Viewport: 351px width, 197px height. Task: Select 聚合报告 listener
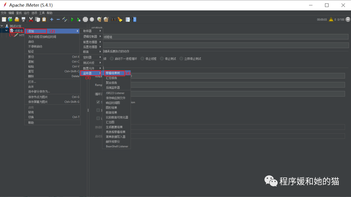(117, 83)
